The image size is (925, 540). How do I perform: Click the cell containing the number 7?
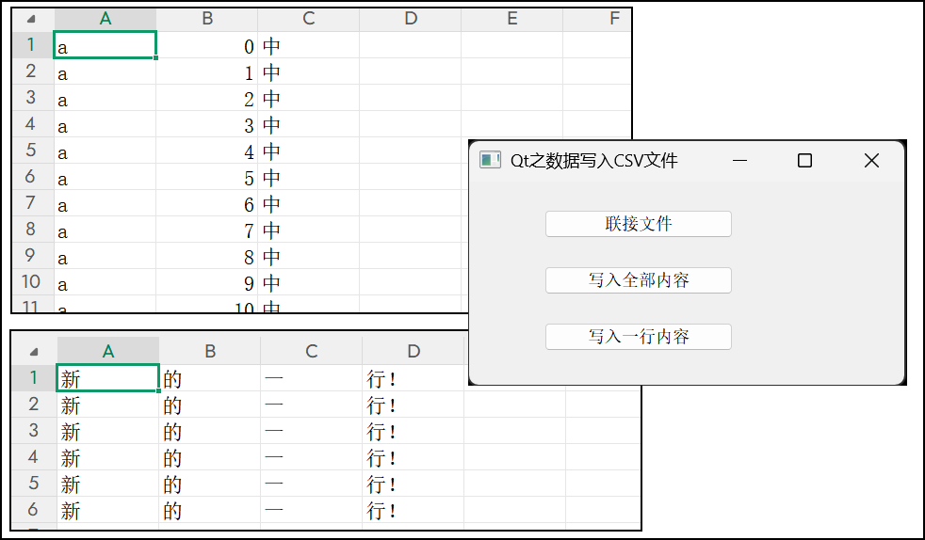pyautogui.click(x=207, y=230)
